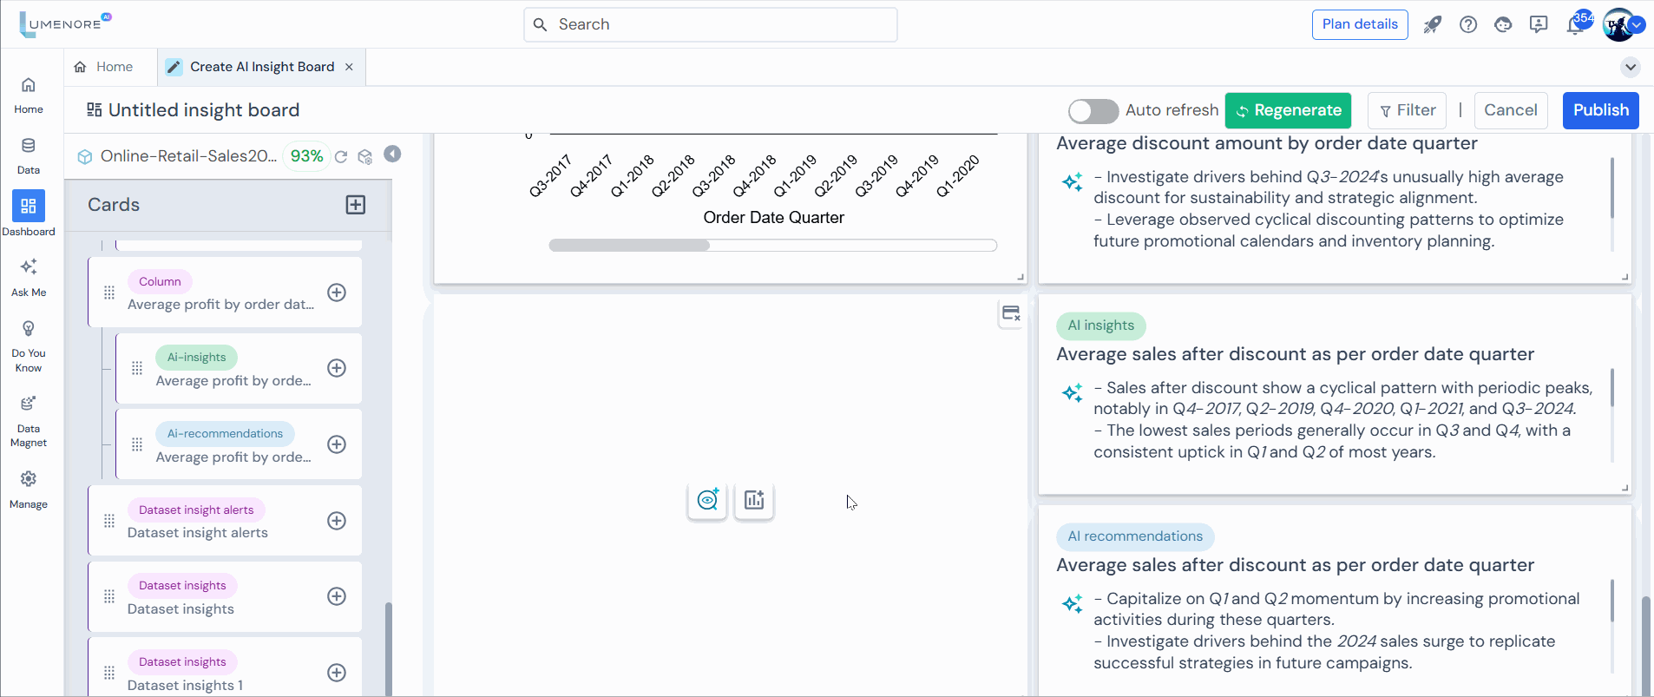Screen dimensions: 1654x697
Task: Click the rocket icon in header
Action: point(1432,24)
